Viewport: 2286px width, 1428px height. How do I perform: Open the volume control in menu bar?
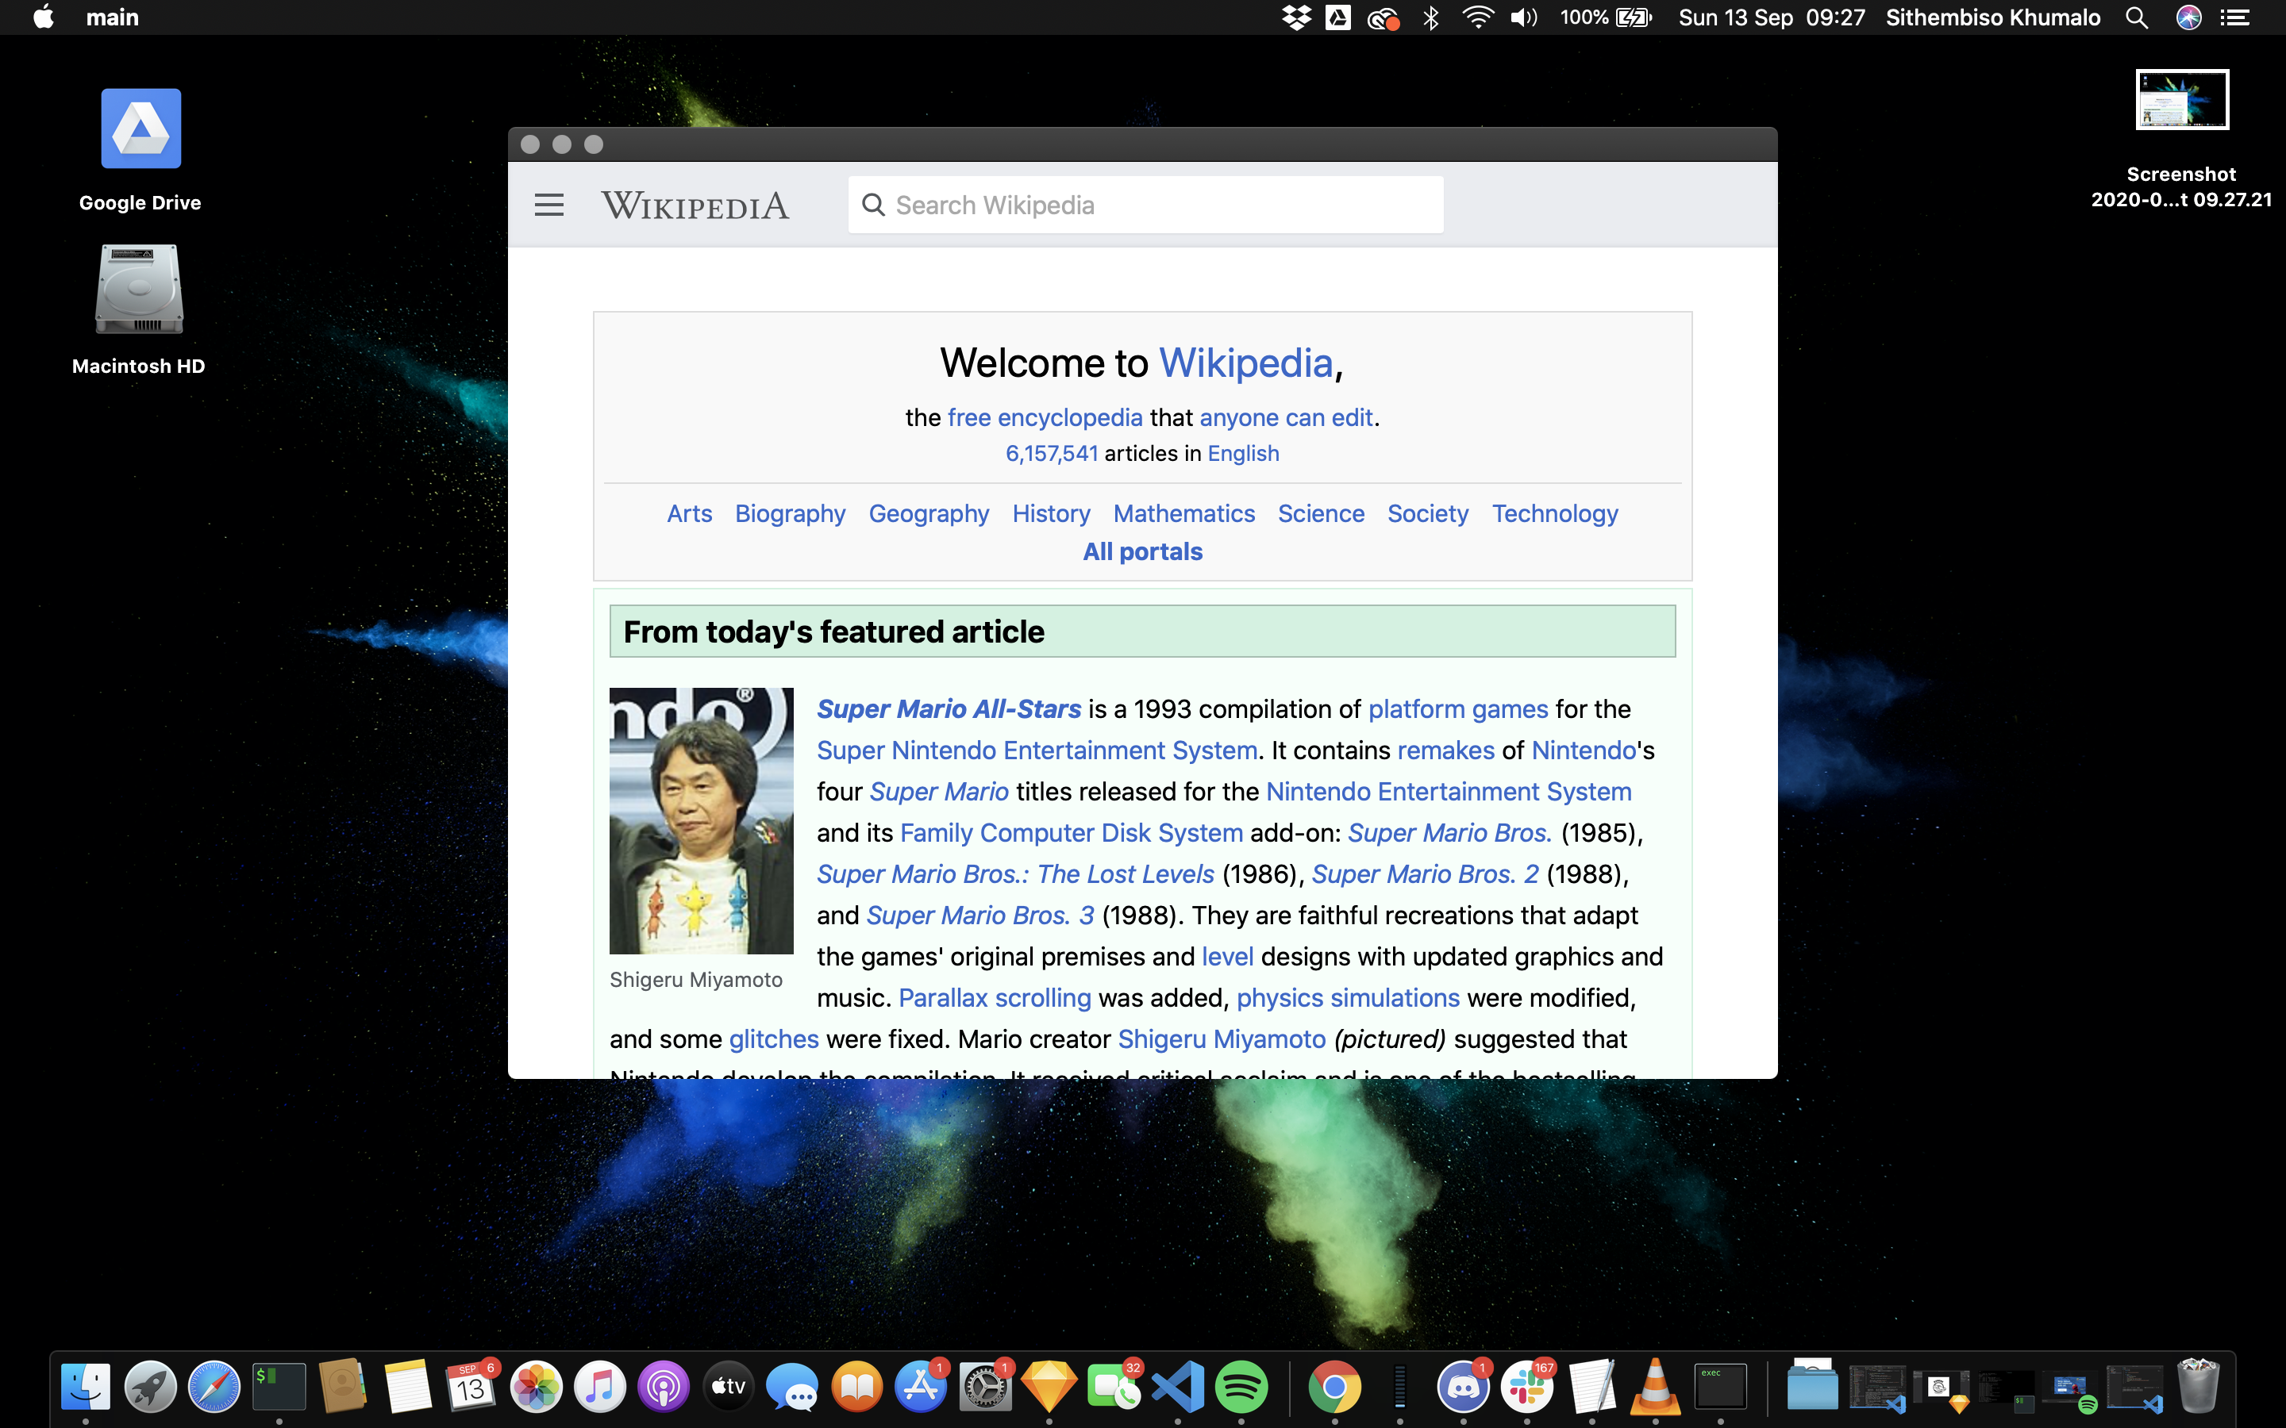(1524, 17)
